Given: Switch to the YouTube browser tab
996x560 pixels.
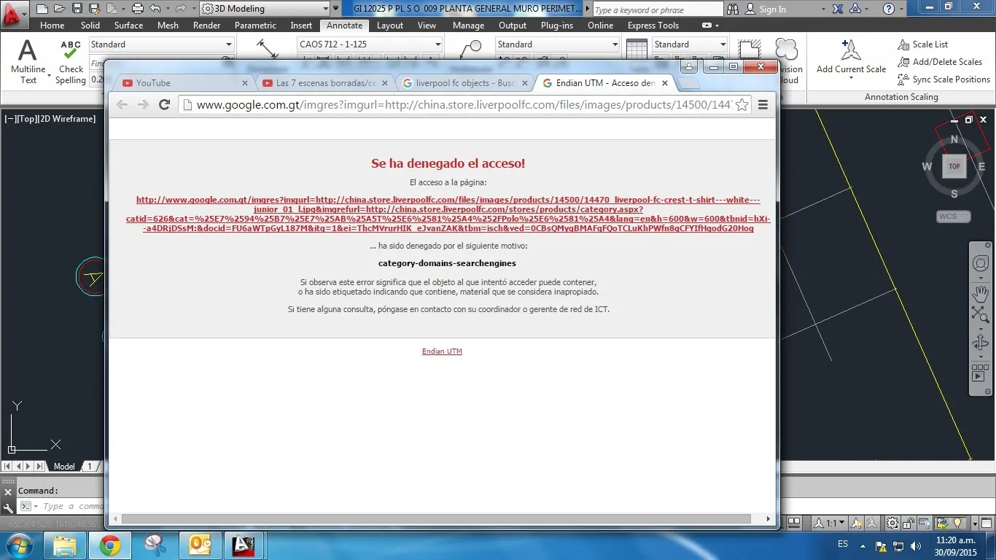Looking at the screenshot, I should 182,82.
